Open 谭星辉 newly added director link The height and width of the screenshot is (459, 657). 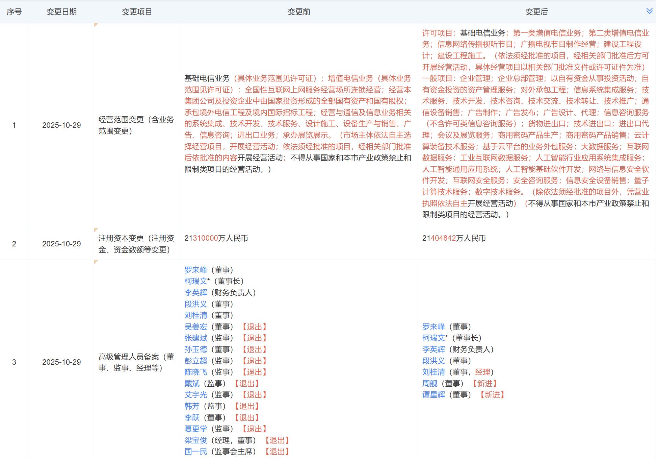[433, 394]
